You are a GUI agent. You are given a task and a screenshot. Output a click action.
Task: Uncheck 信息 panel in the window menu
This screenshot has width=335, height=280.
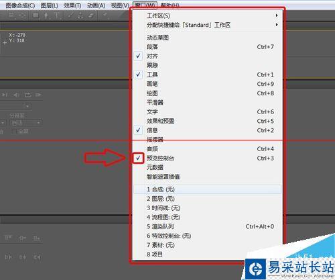(139, 130)
